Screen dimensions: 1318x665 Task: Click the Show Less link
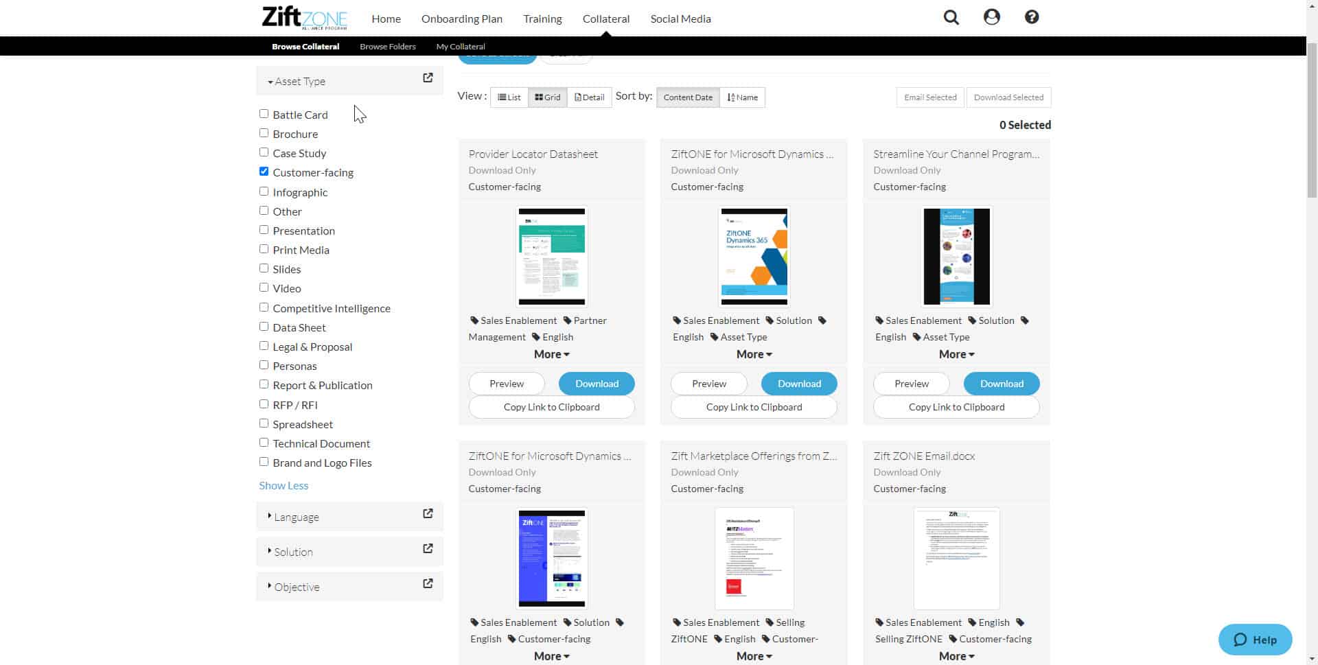coord(284,486)
